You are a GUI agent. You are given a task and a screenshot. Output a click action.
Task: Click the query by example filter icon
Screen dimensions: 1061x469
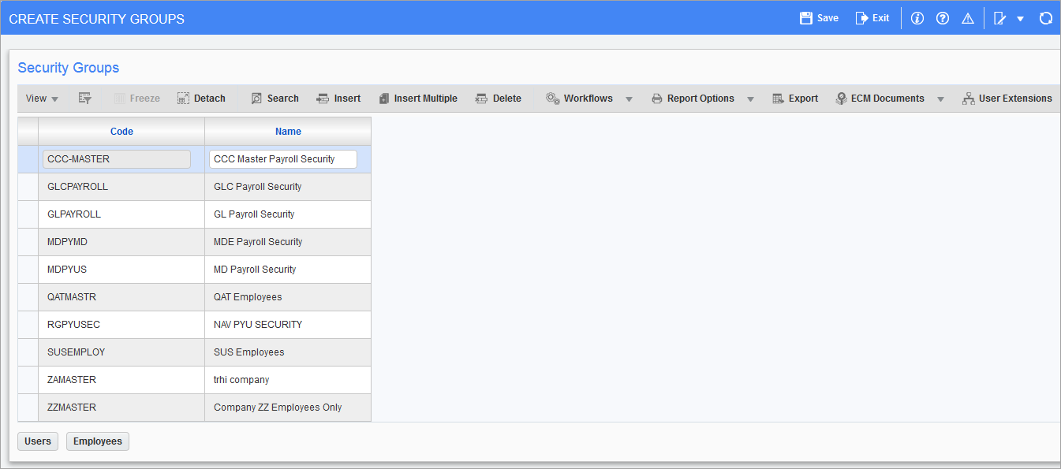[85, 99]
